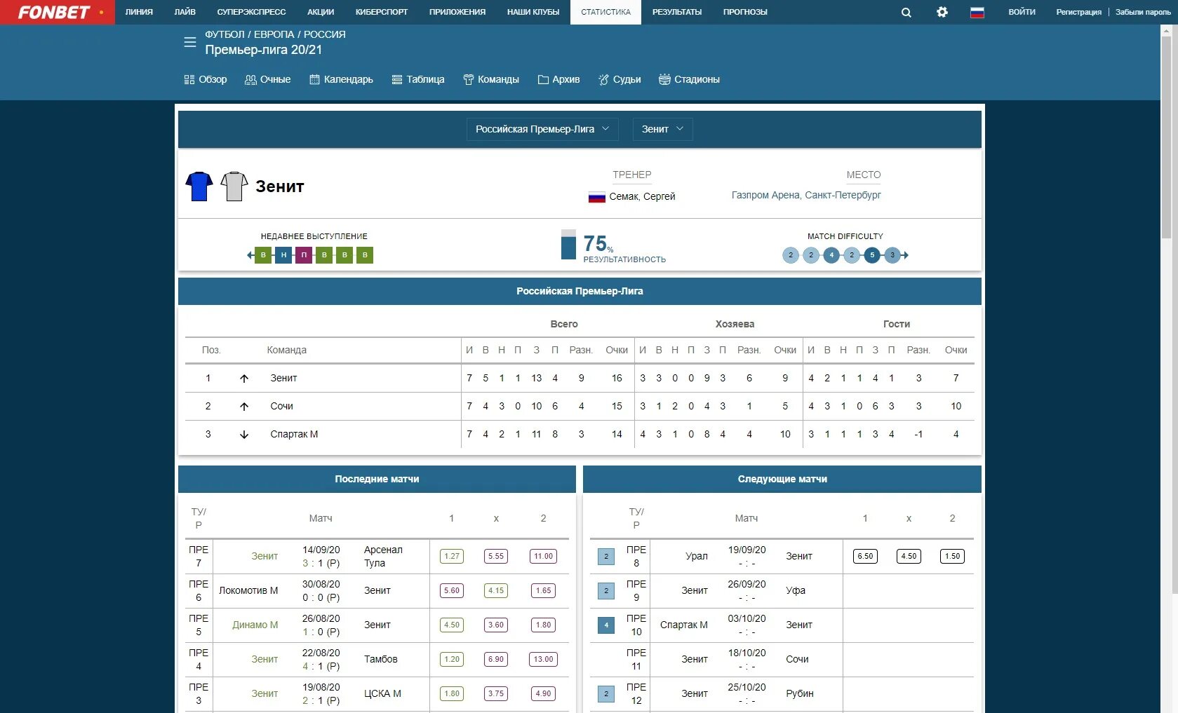Open Очные head-to-head tab
The height and width of the screenshot is (713, 1178).
267,79
